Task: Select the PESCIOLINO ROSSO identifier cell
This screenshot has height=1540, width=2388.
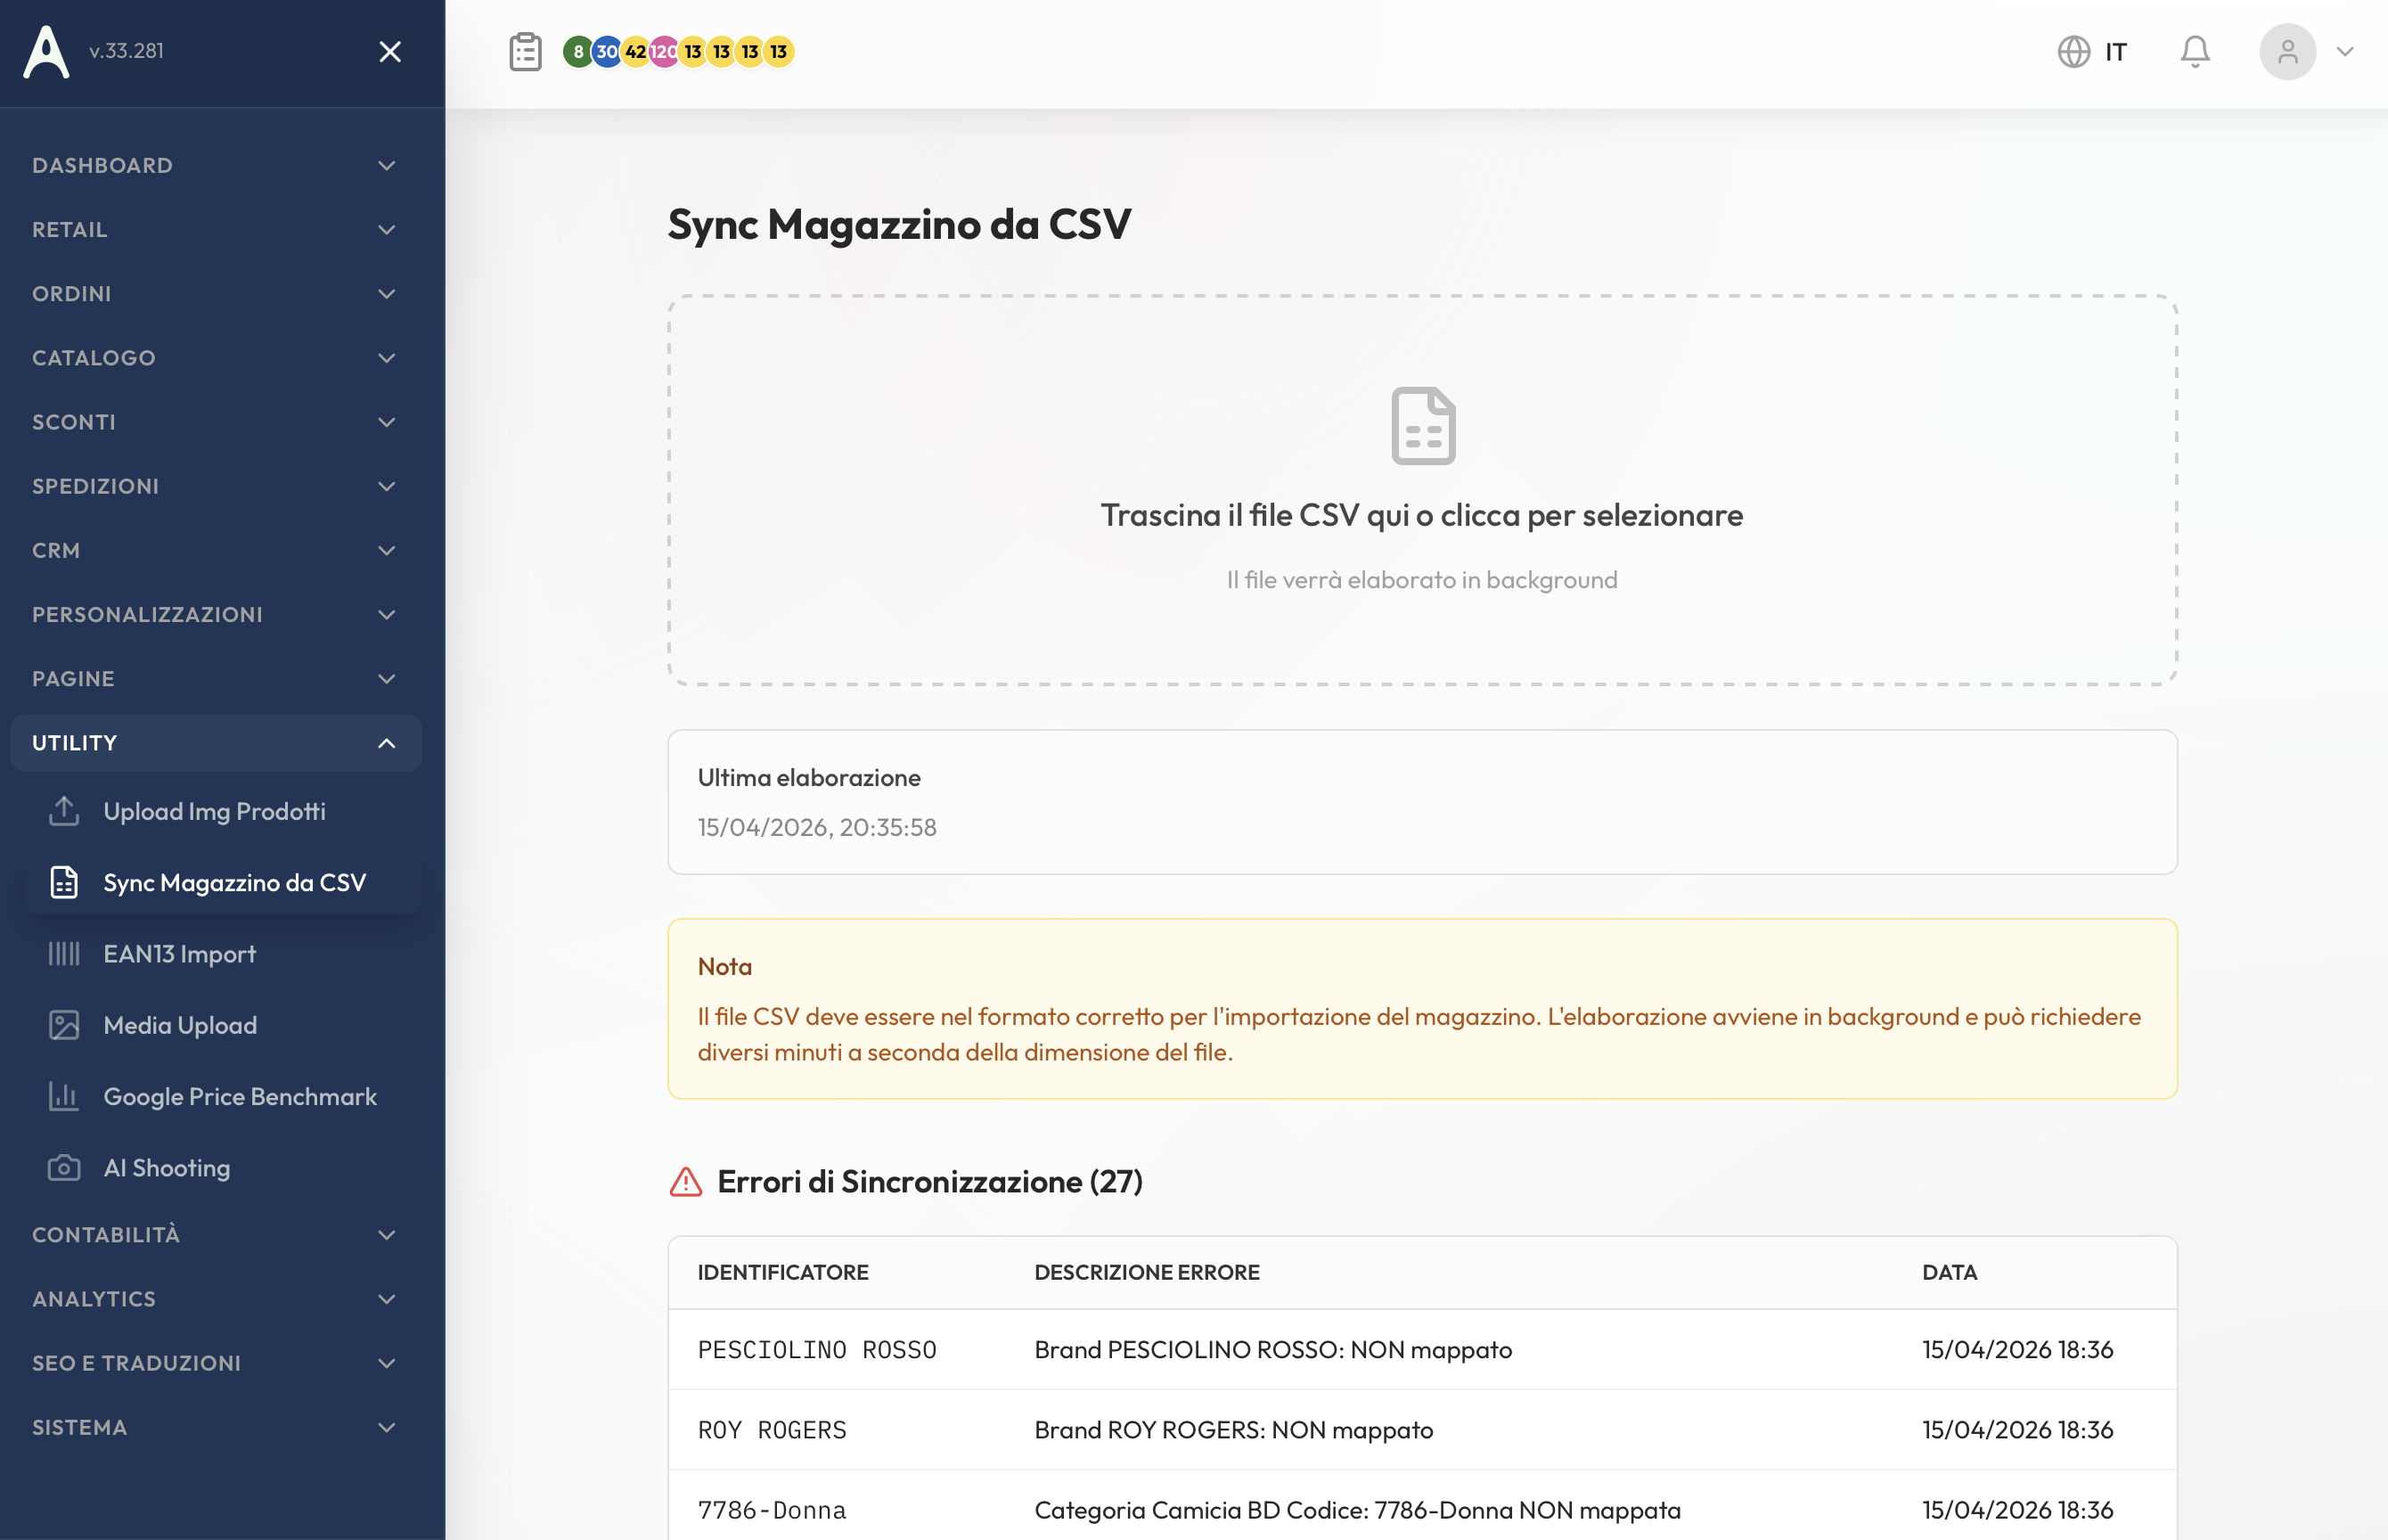Action: coord(817,1350)
